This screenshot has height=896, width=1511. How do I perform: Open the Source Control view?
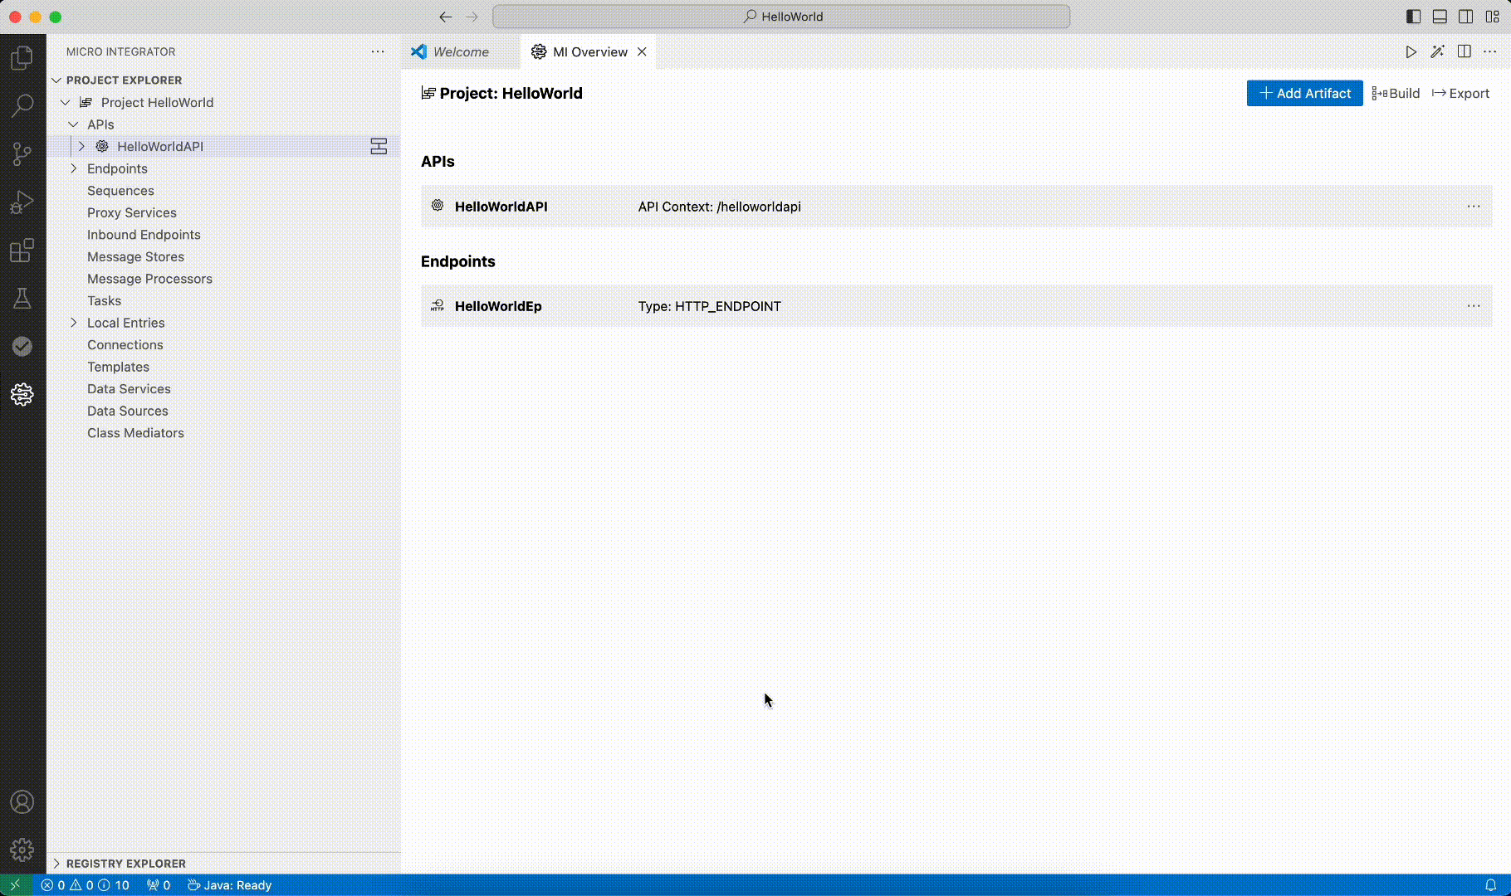(22, 153)
